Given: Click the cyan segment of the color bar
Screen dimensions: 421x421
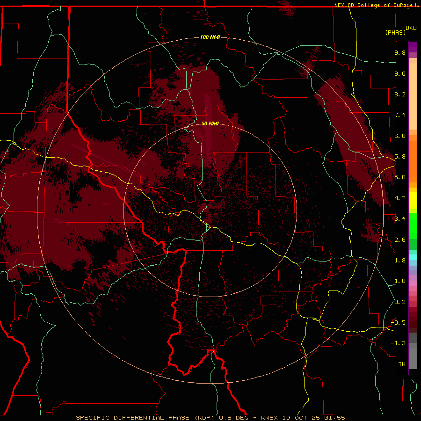Looking at the screenshot, I should tap(413, 257).
